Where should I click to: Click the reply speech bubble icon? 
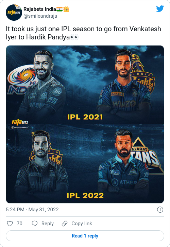[x=35, y=224]
